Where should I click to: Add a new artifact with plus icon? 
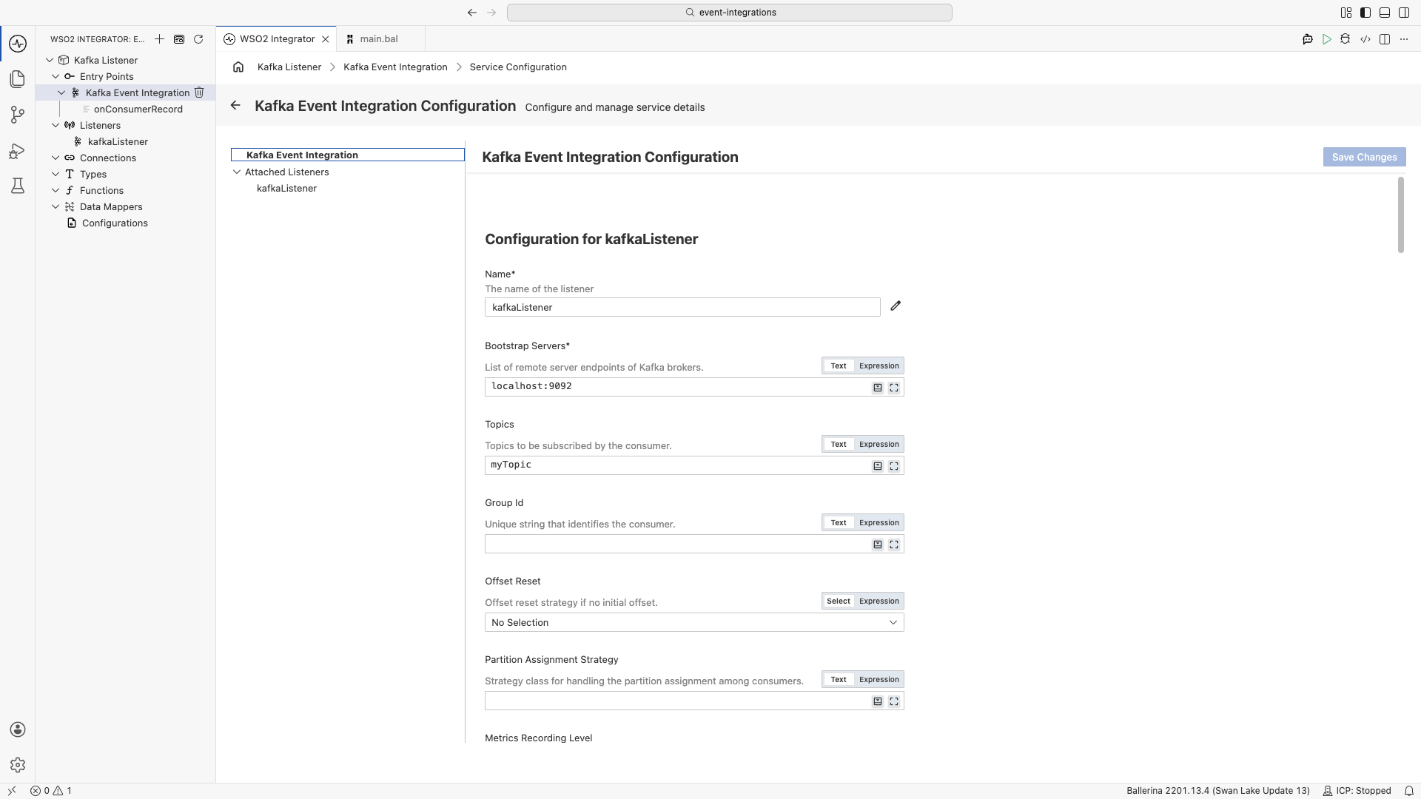point(159,39)
